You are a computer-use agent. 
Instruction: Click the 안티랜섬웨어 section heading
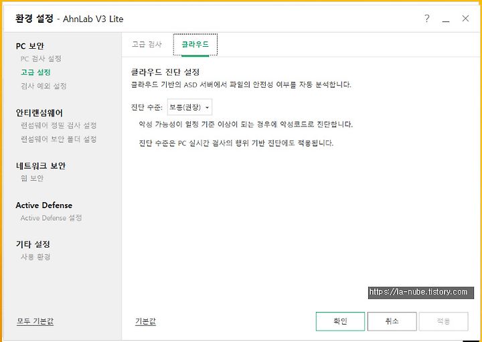(39, 112)
